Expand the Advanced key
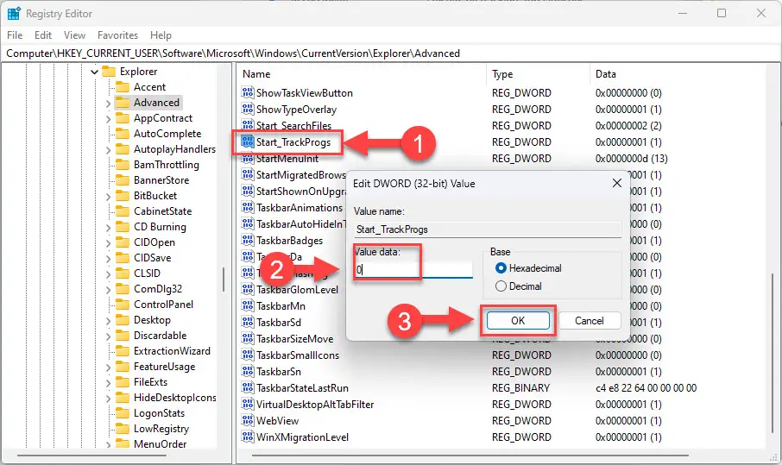782x465 pixels. (108, 104)
